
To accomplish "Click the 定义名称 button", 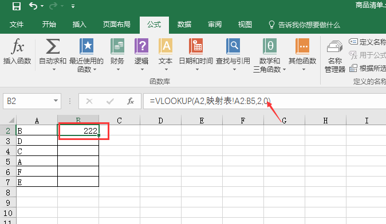I will pyautogui.click(x=367, y=42).
